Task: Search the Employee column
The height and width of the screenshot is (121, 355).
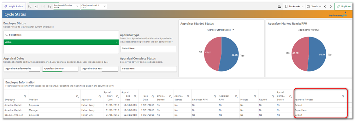Action: point(25,96)
